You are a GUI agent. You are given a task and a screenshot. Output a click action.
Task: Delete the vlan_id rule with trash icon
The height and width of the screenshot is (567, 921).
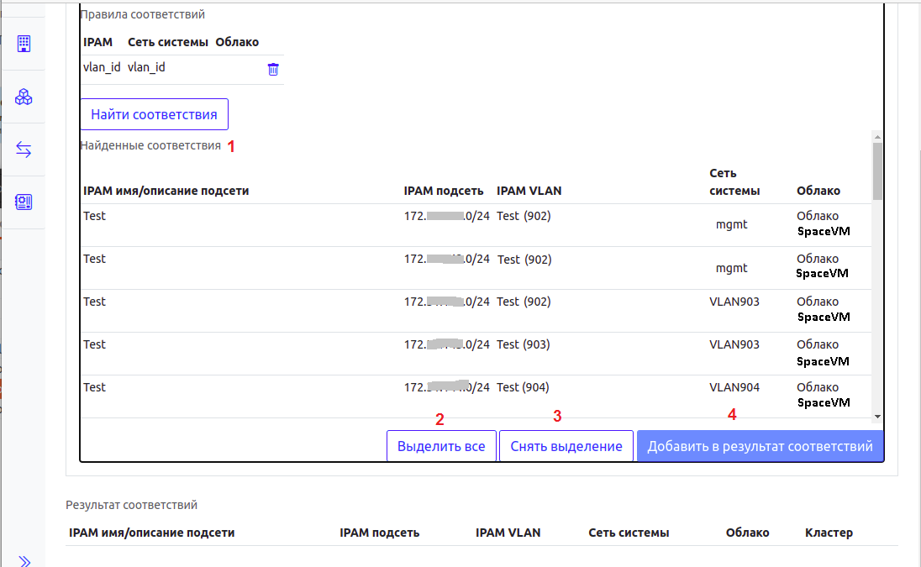tap(273, 69)
